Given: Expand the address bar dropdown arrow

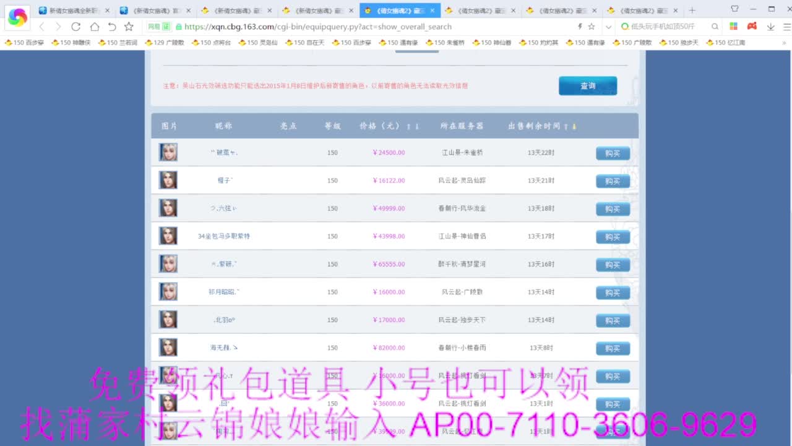Looking at the screenshot, I should point(608,27).
